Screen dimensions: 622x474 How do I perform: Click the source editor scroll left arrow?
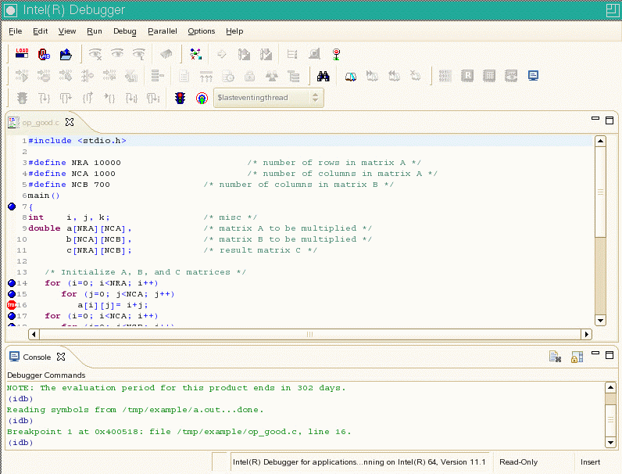point(34,334)
